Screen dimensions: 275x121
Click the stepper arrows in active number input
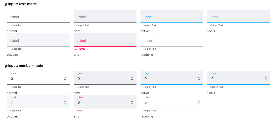tap(199, 79)
